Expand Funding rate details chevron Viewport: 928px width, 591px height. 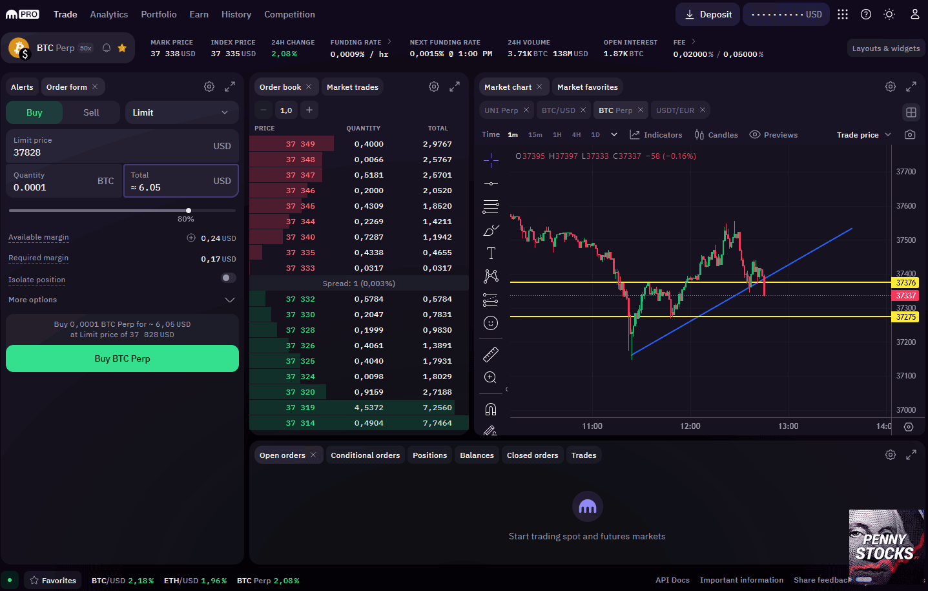(x=389, y=41)
